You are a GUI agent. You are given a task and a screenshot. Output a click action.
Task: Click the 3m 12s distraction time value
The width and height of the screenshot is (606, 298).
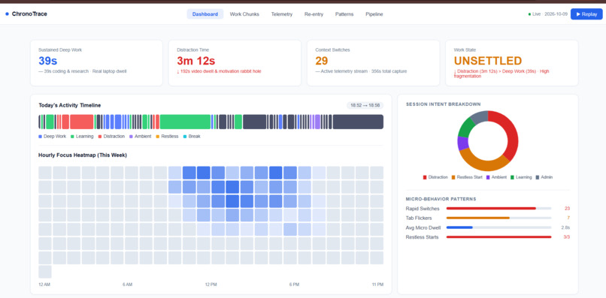click(196, 61)
